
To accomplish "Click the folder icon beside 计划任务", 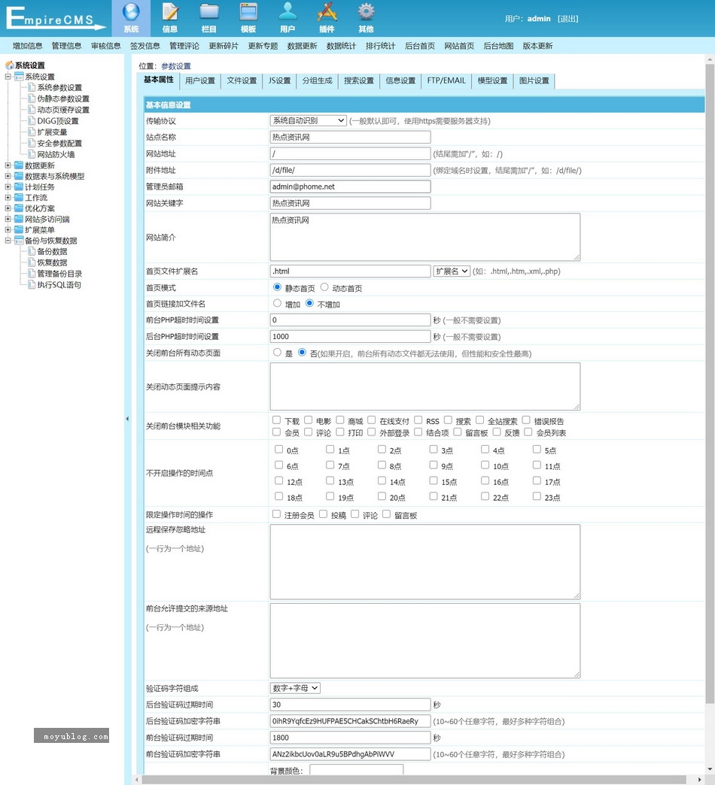I will [19, 186].
